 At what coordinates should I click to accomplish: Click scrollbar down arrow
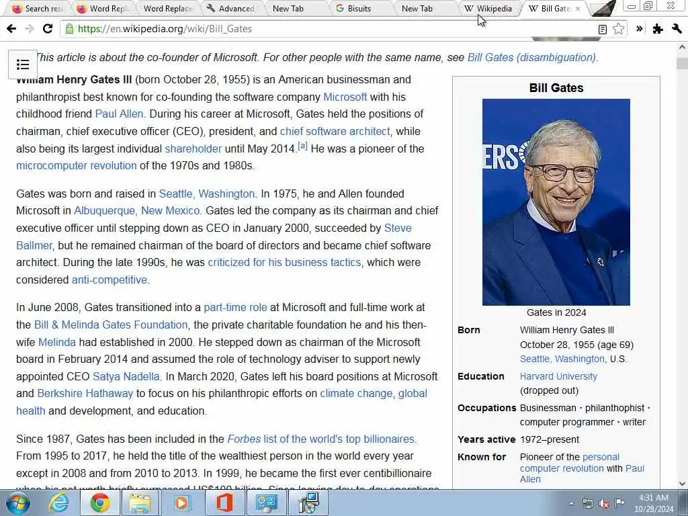682,484
